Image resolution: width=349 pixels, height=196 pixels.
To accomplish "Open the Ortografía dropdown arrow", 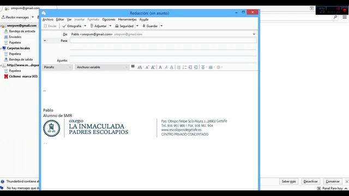I will 85,26.
